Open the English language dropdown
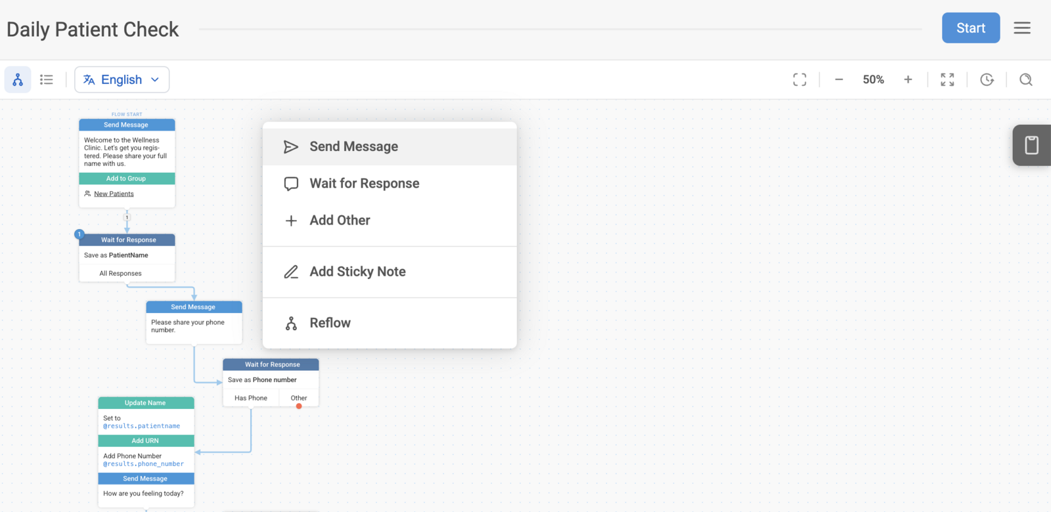This screenshot has height=512, width=1051. pyautogui.click(x=122, y=79)
